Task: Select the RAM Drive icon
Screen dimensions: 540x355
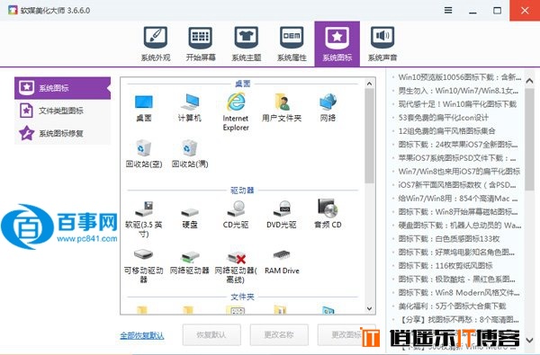Action: click(x=282, y=262)
